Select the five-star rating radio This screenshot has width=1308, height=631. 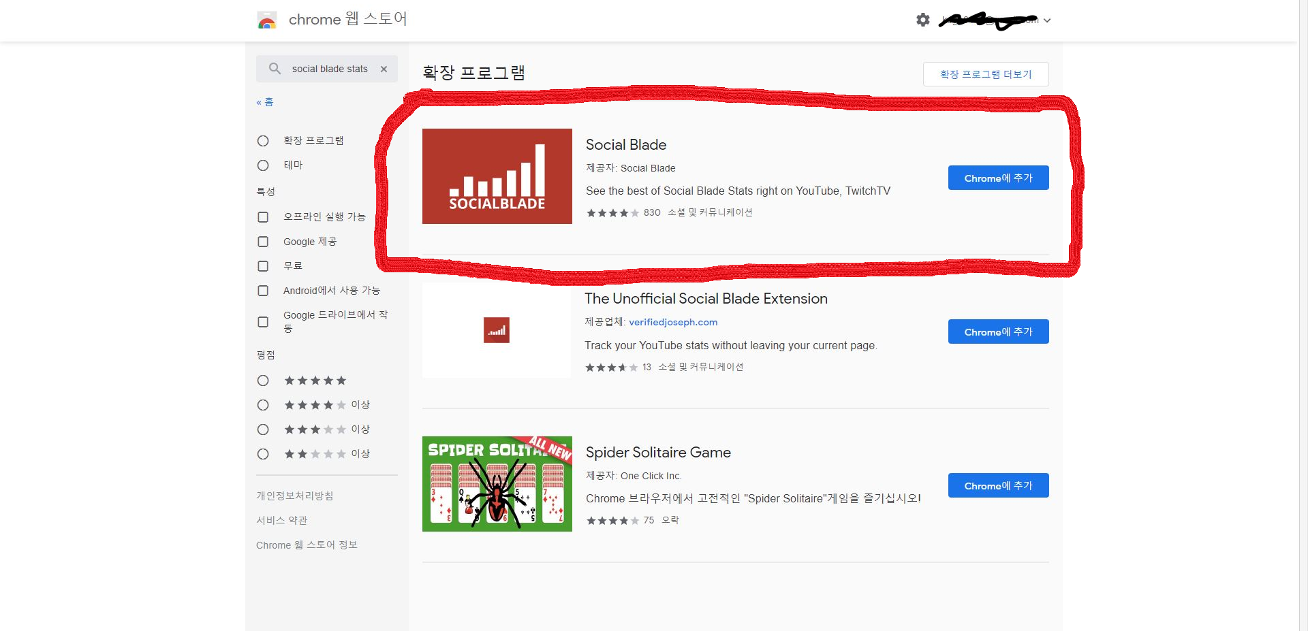click(x=263, y=381)
